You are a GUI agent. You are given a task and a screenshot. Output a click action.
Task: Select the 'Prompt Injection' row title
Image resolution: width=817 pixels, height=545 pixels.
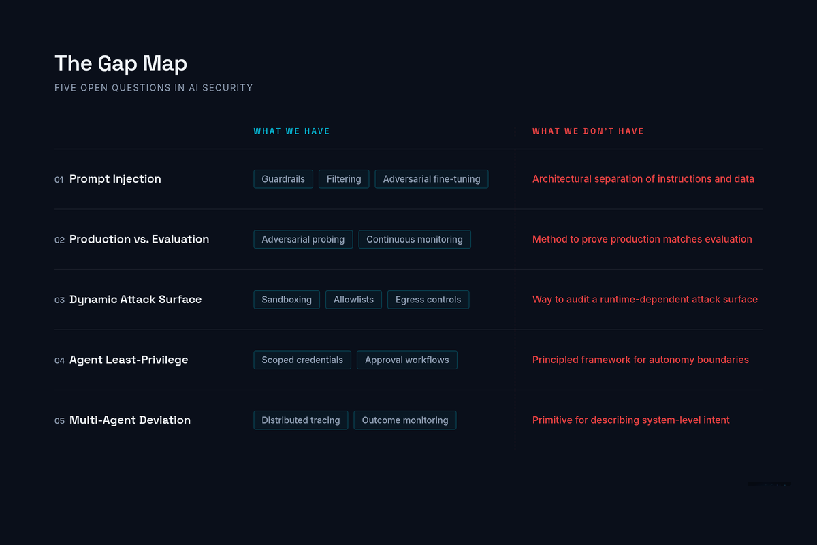tap(115, 179)
